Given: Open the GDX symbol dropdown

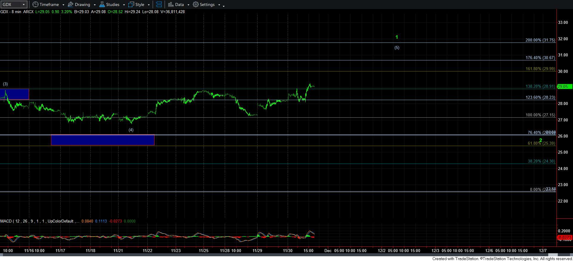Looking at the screenshot, I should click(x=14, y=4).
